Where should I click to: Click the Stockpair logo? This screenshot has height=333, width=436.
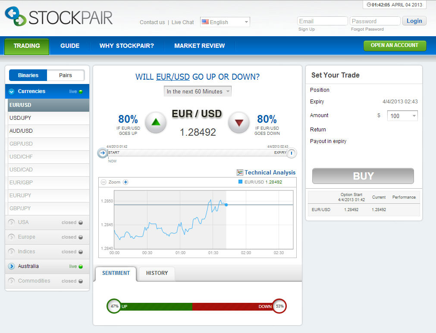click(59, 17)
